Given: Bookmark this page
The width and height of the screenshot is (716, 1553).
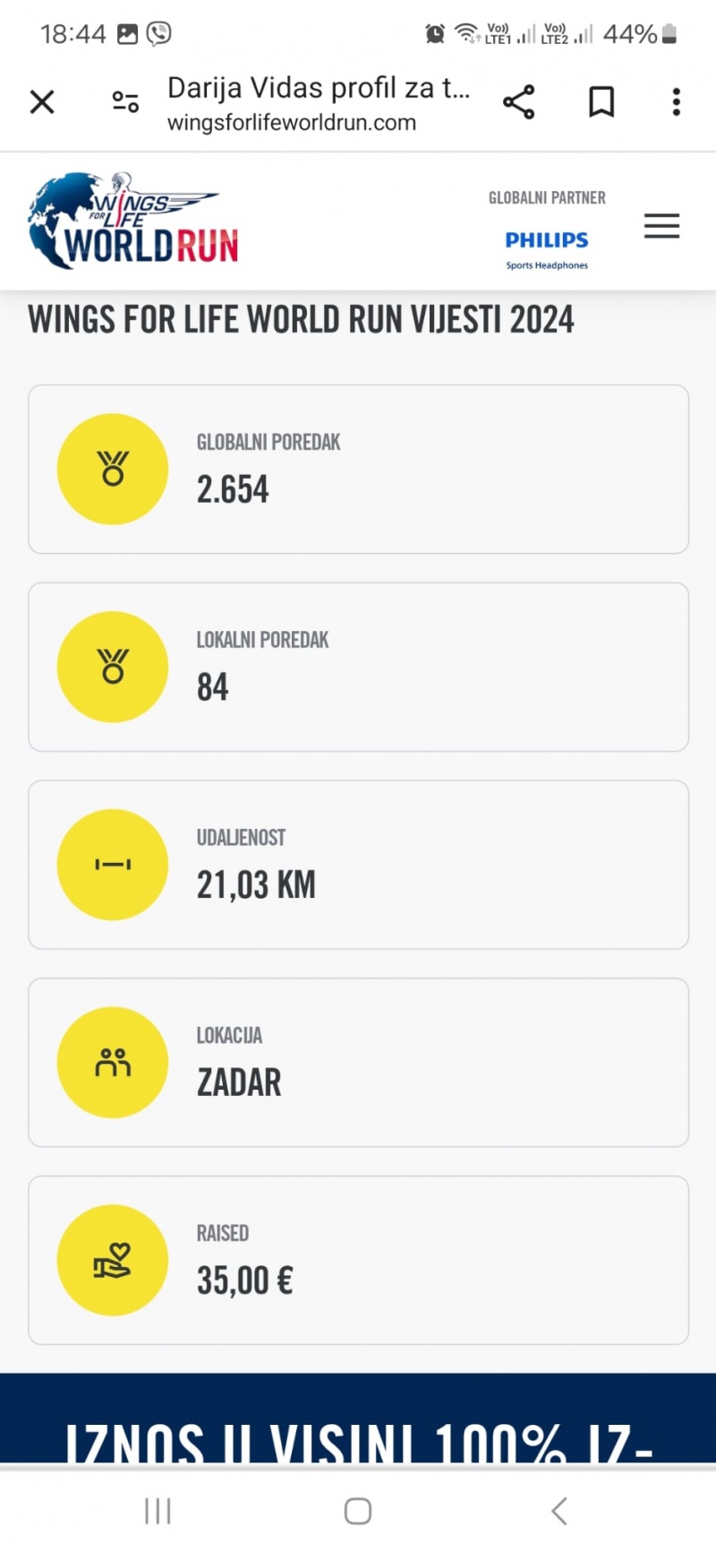Looking at the screenshot, I should coord(601,102).
